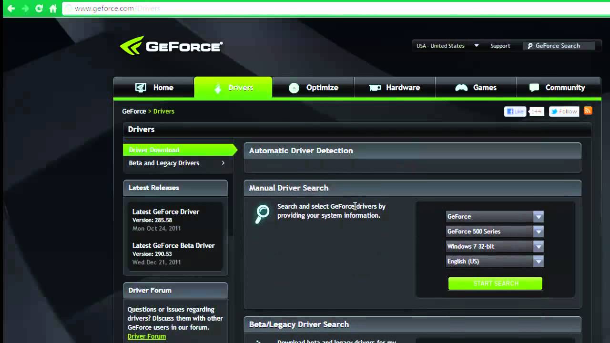
Task: Switch to the Optimize tab
Action: coord(313,88)
